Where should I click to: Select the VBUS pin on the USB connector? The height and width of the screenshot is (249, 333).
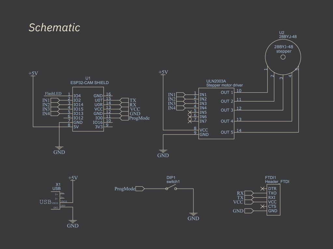[x=63, y=202]
